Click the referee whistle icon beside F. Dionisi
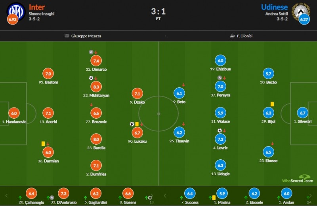Viewport: 317px width, 206px height. (233, 36)
